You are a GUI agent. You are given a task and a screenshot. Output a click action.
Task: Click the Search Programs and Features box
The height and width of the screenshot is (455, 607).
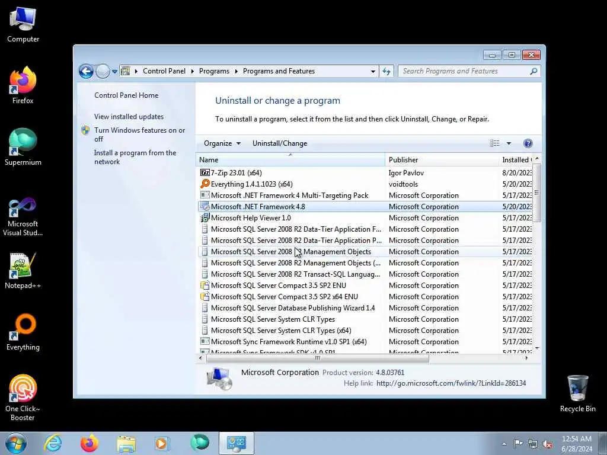coord(465,71)
